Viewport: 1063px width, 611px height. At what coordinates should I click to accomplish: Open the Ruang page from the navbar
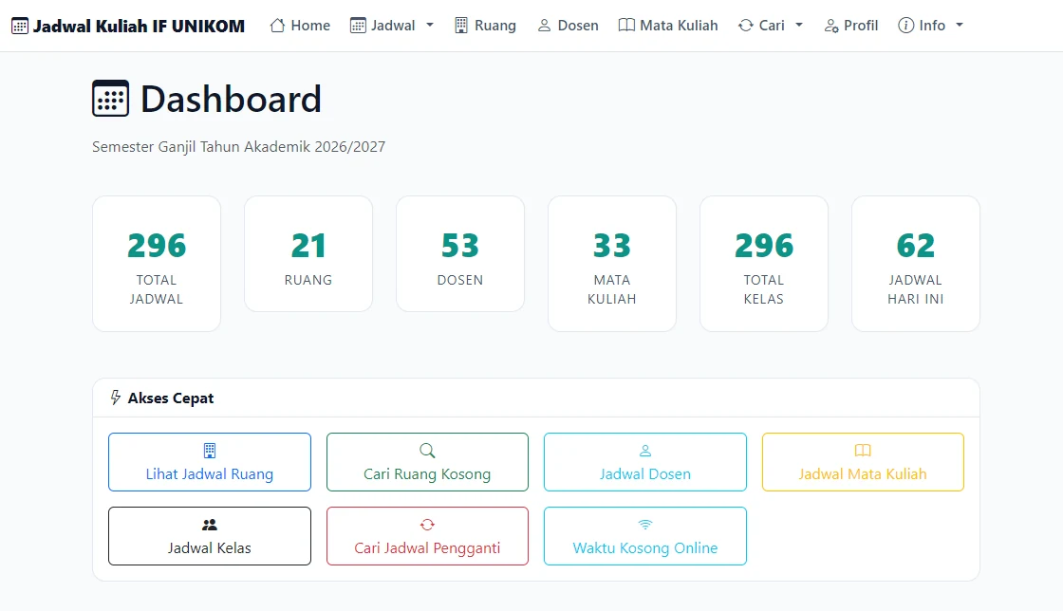485,26
